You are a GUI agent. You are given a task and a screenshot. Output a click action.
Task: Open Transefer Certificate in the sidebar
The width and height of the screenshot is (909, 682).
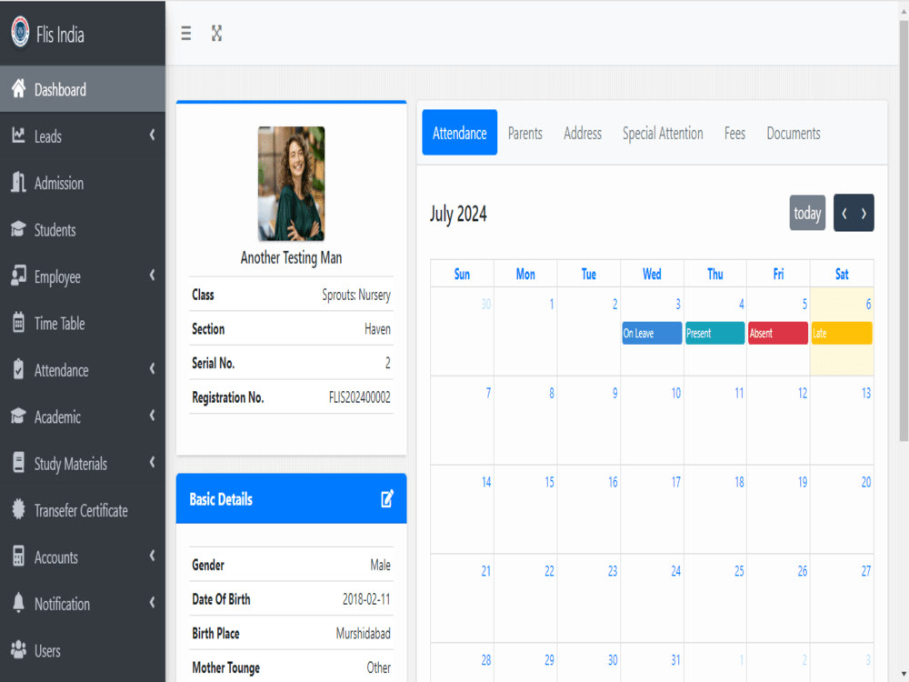(x=83, y=510)
